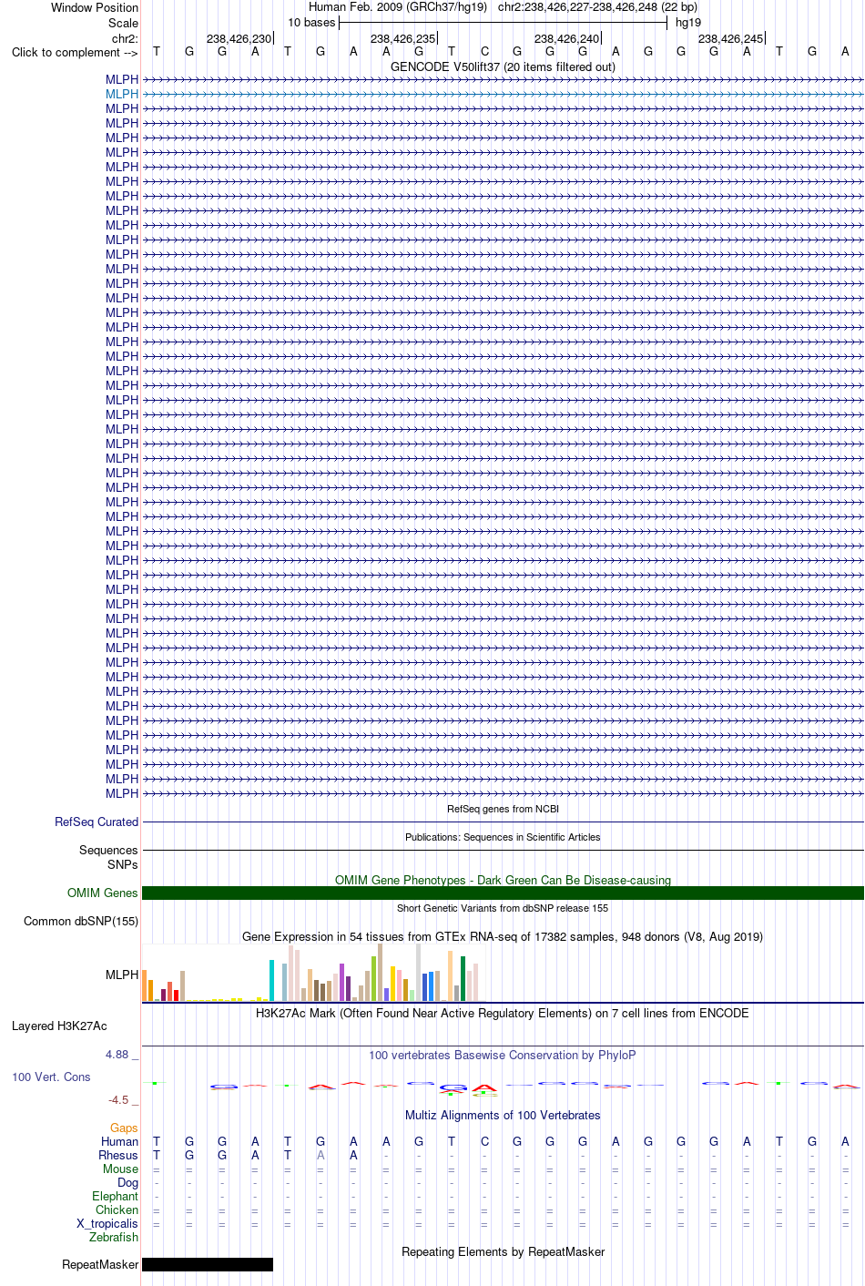Image resolution: width=865 pixels, height=1286 pixels.
Task: Click the Scale label in ruler
Action: tap(124, 23)
